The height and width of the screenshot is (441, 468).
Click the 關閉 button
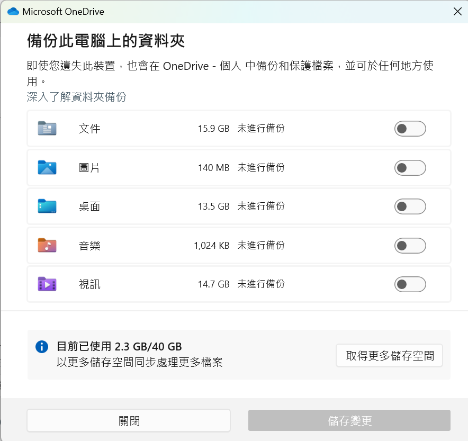[129, 421]
